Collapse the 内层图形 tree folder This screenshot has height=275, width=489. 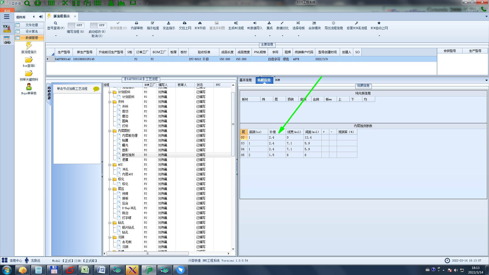(x=110, y=131)
